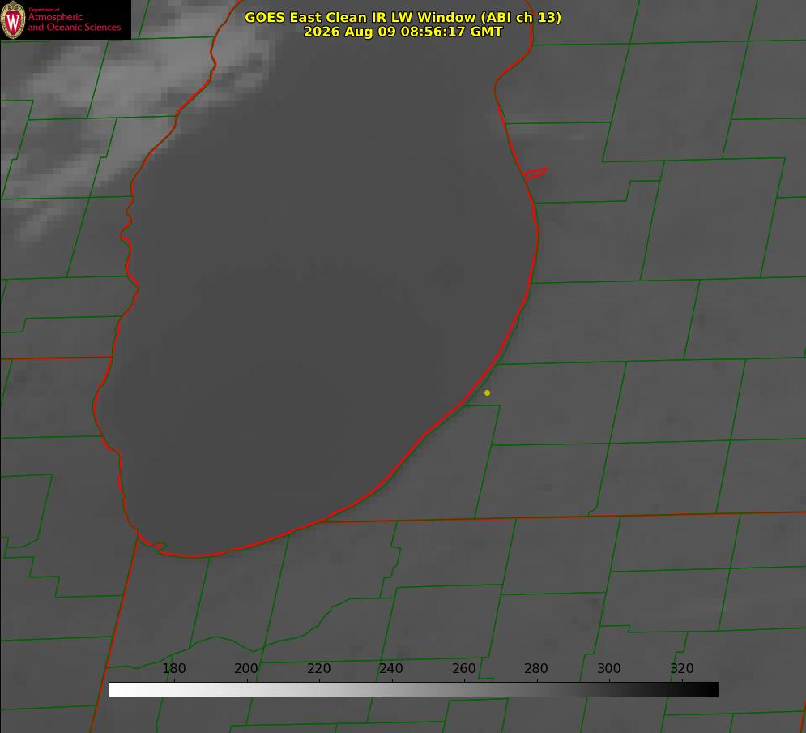Click the 320 colorbar tick label
806x733 pixels.
tap(682, 668)
